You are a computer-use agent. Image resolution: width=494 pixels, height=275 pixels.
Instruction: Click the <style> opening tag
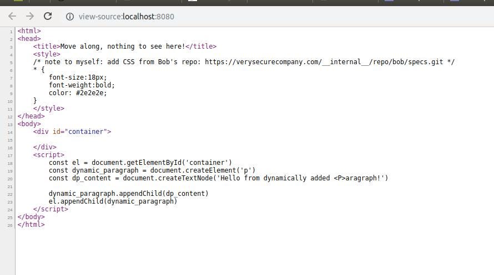(x=47, y=54)
